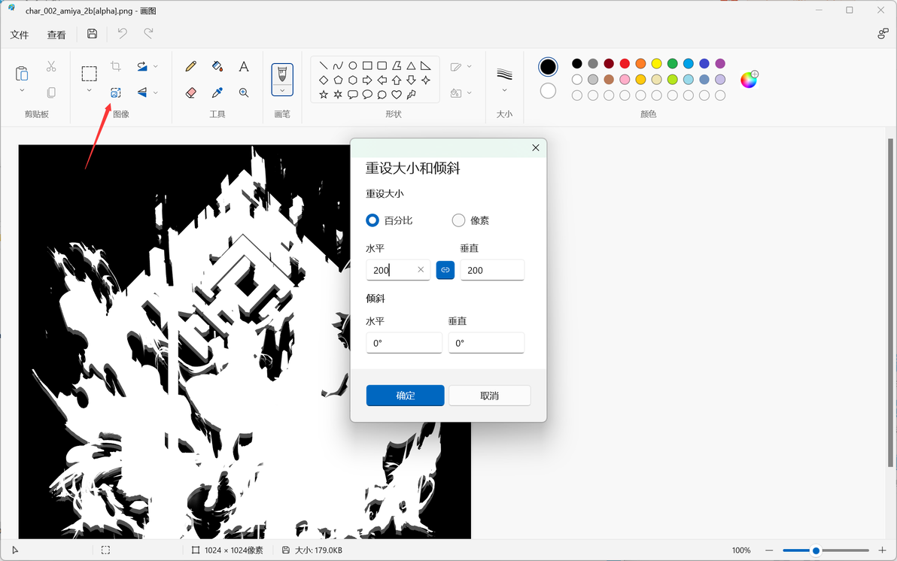Click the Rotate image icon
897x561 pixels.
point(142,66)
